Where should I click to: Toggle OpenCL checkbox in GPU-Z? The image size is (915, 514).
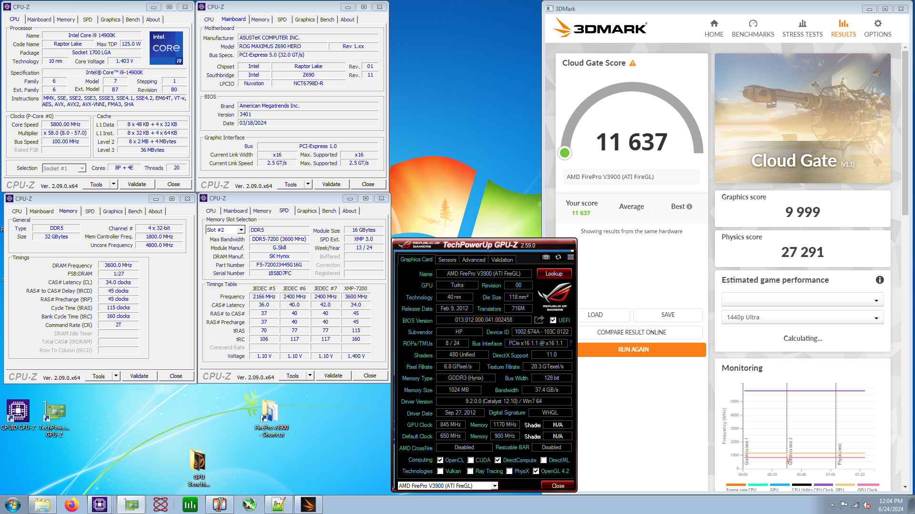click(x=439, y=460)
